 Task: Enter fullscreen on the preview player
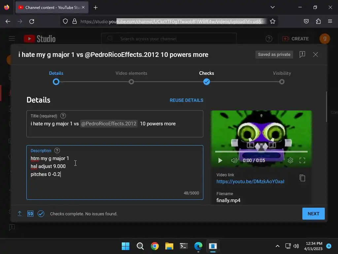point(302,160)
